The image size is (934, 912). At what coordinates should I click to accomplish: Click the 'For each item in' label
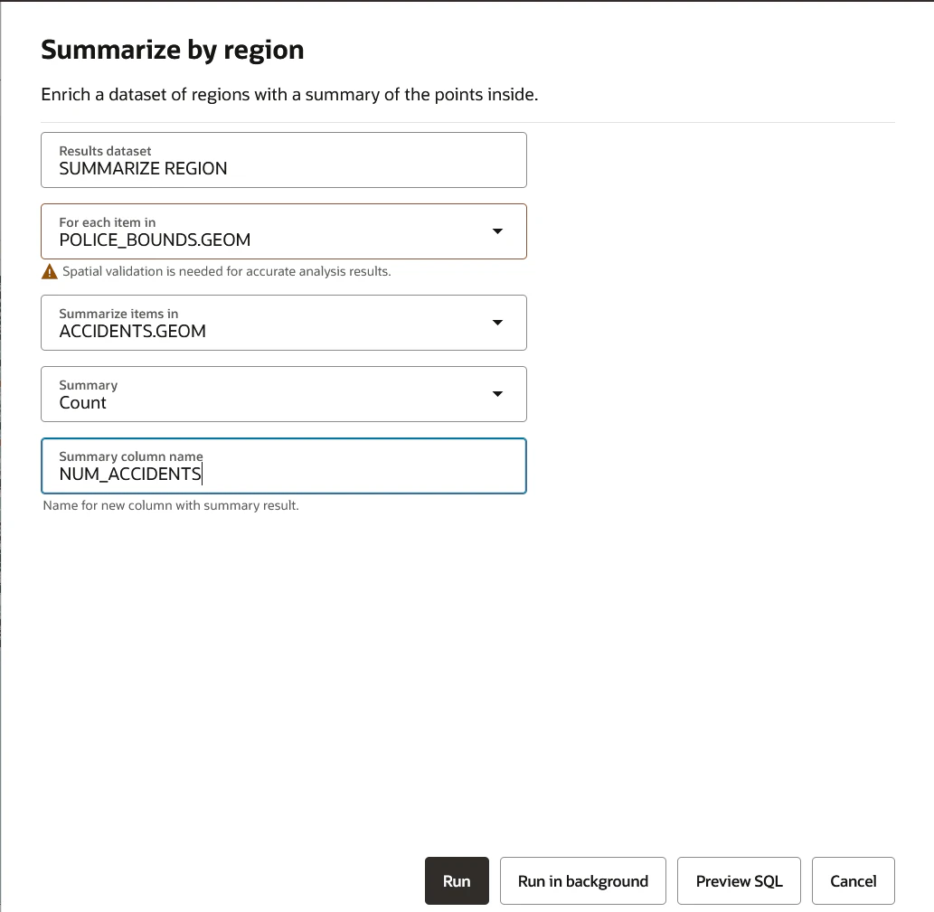click(x=108, y=222)
